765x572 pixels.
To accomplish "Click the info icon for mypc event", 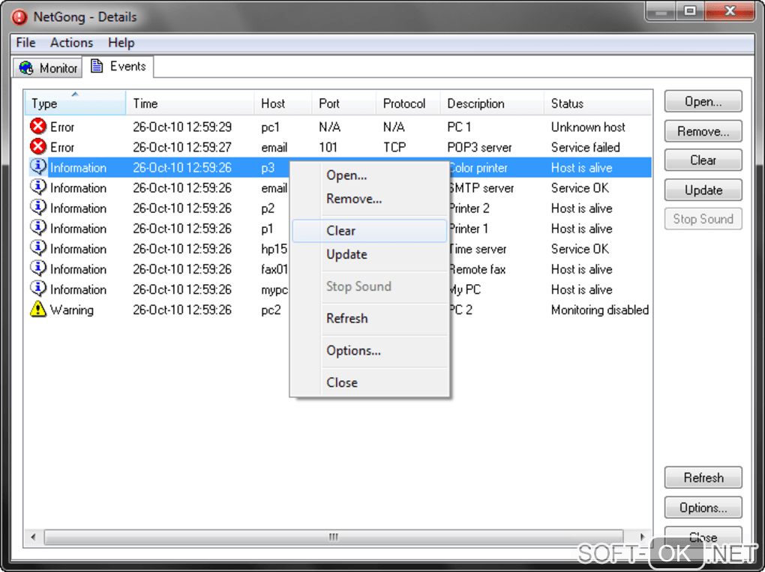I will [x=38, y=289].
